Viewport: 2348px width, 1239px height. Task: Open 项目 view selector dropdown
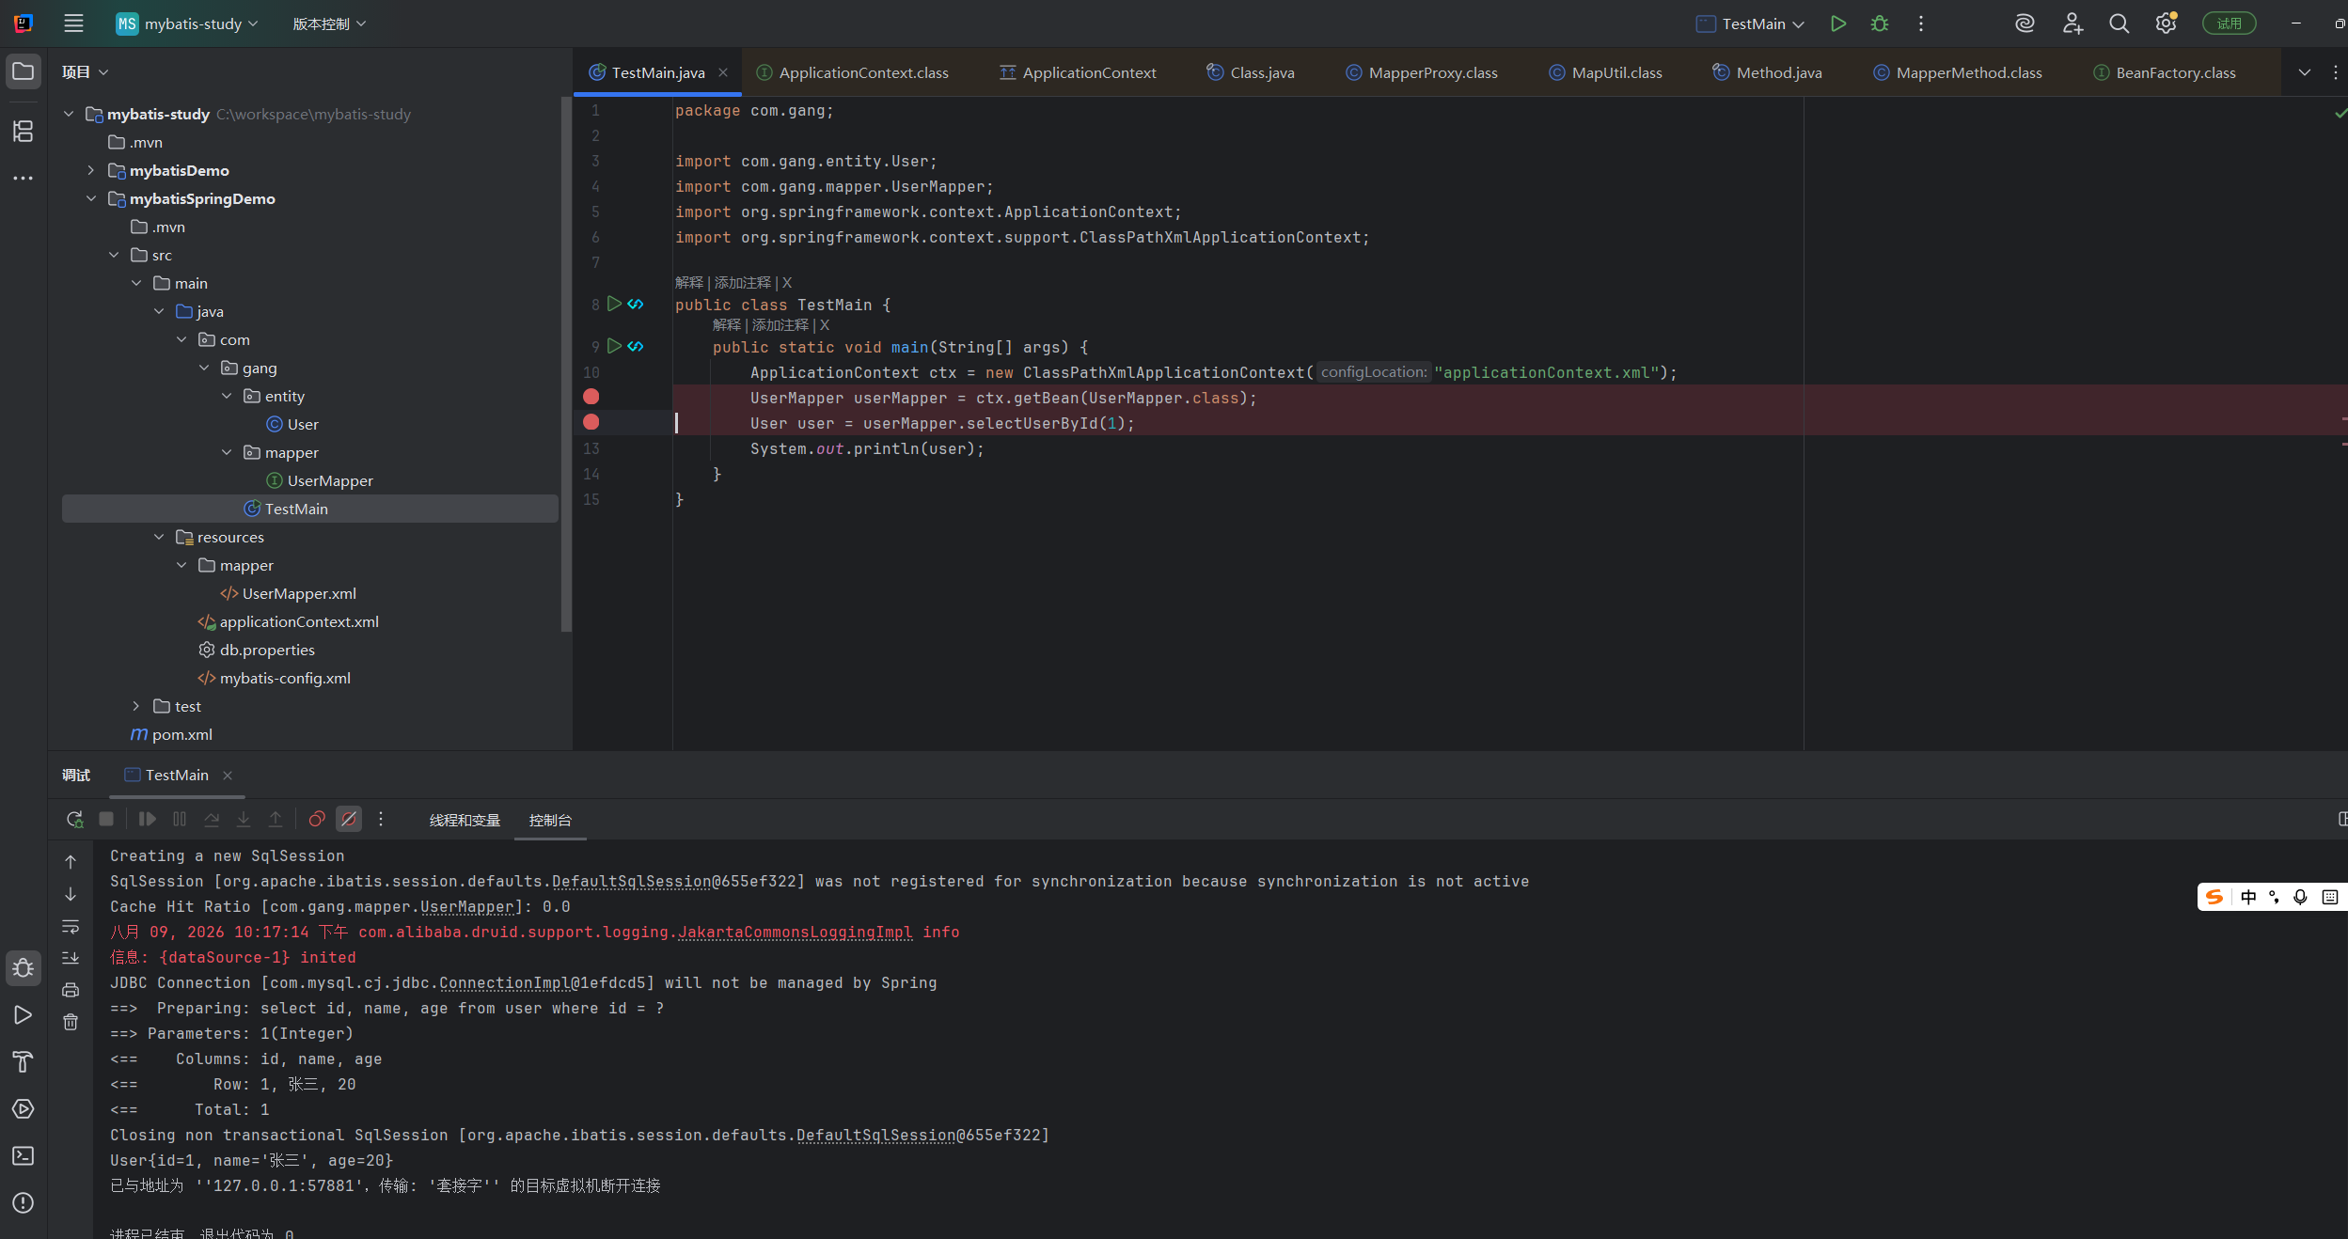click(x=85, y=72)
